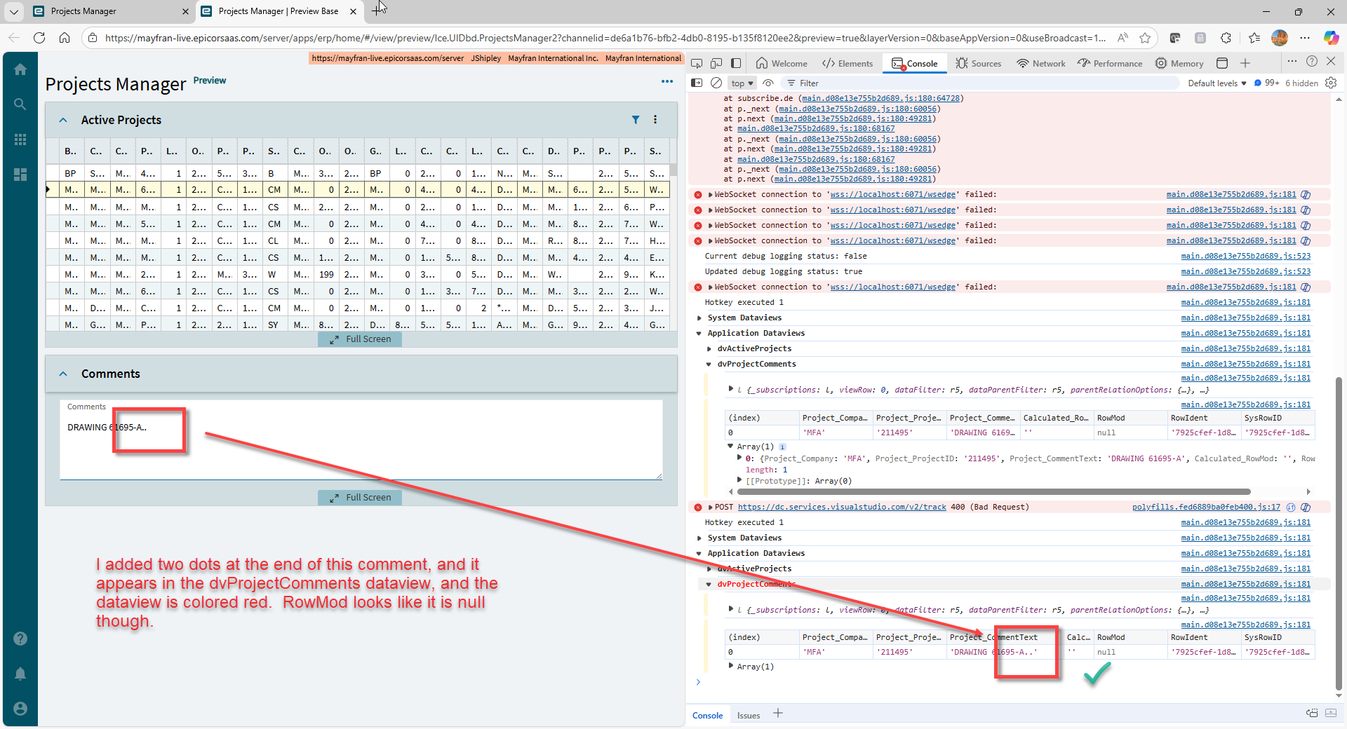Image resolution: width=1347 pixels, height=729 pixels.
Task: Expand the first System Dataviews log group
Action: point(699,318)
